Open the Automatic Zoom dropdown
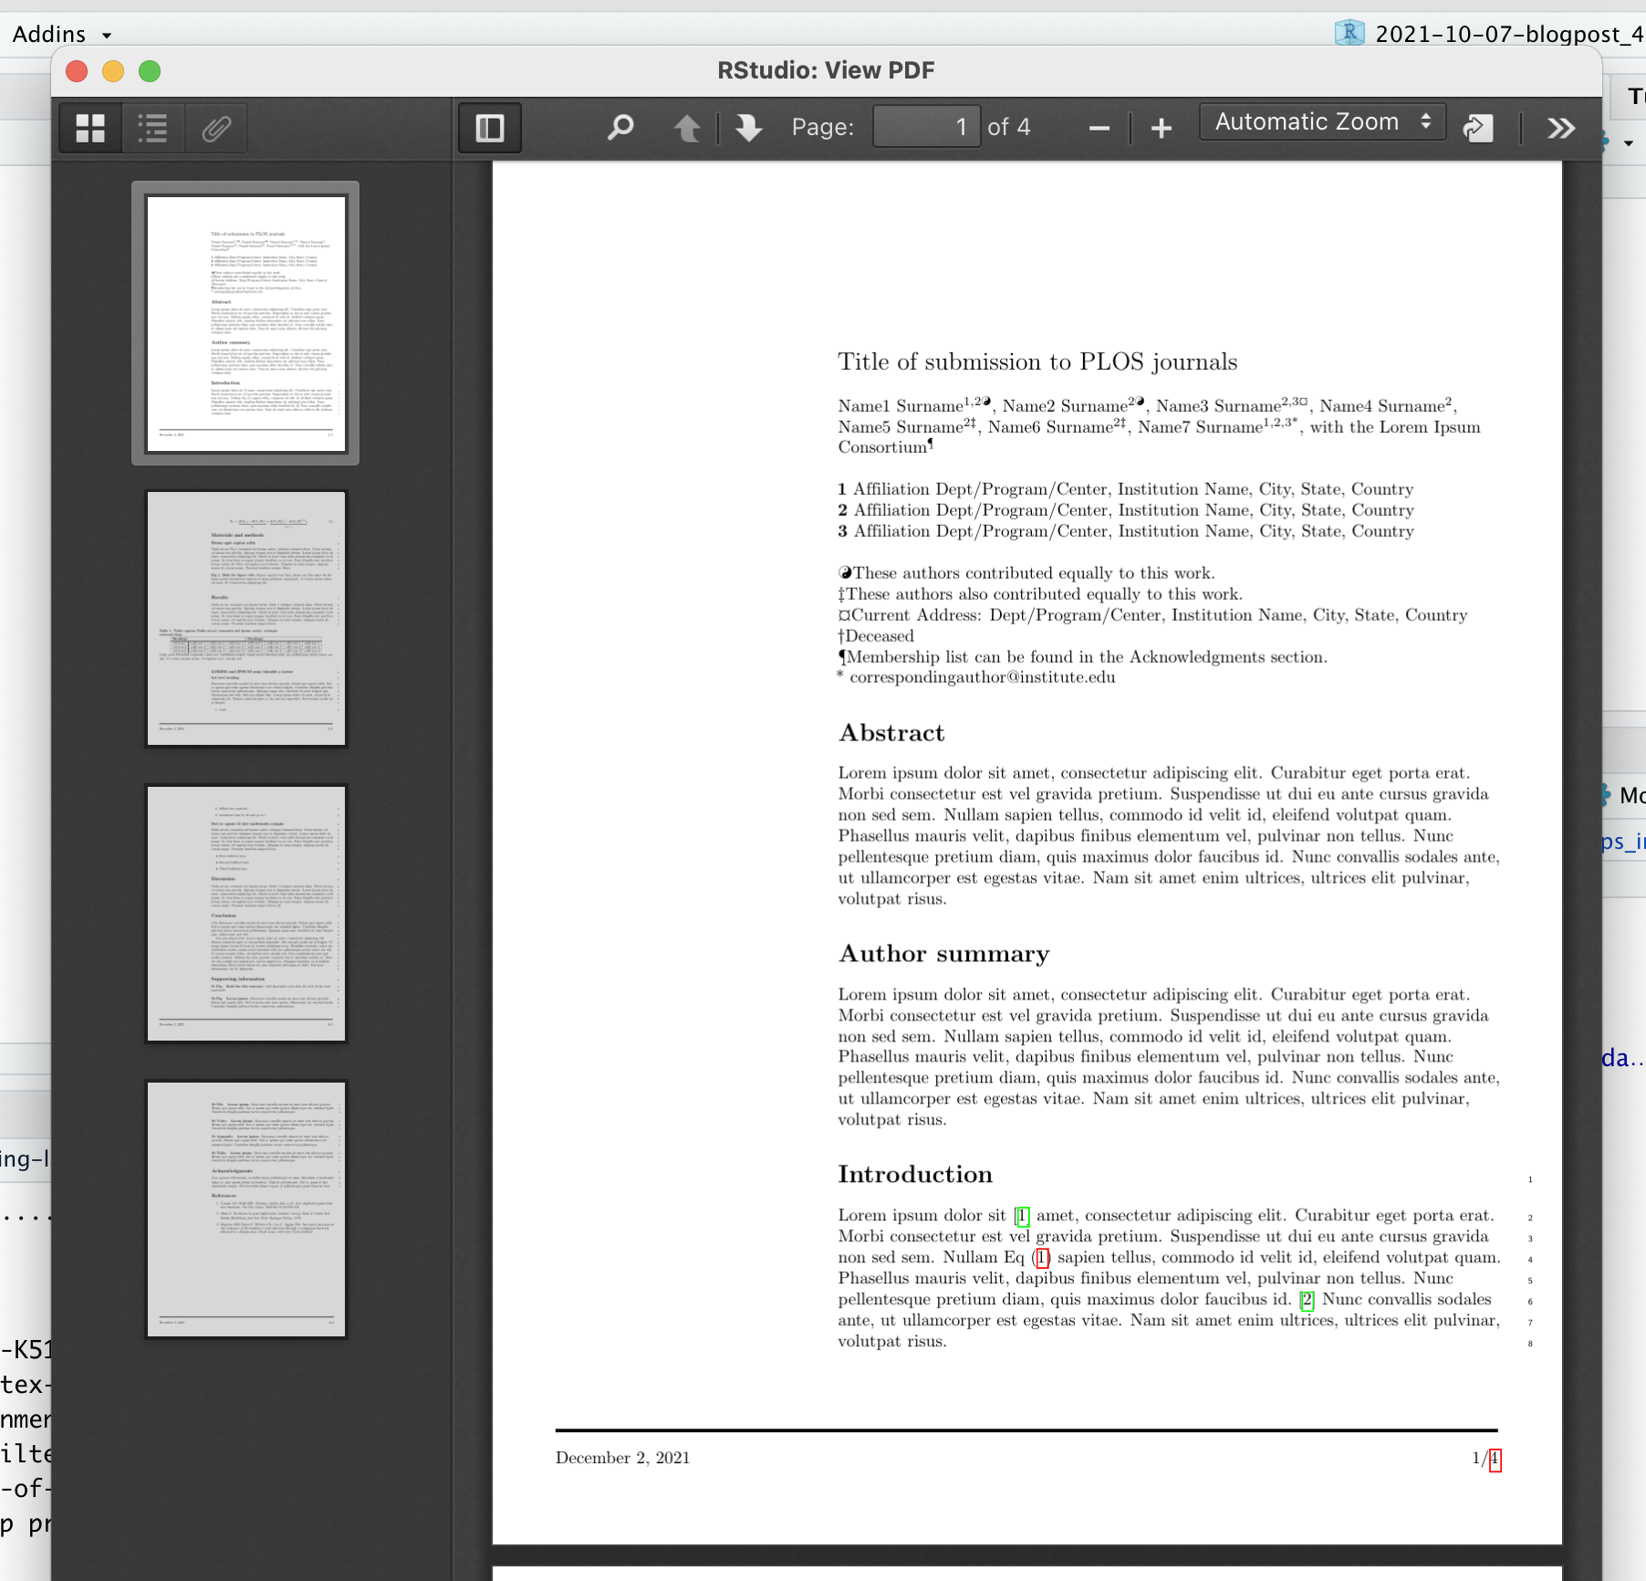Viewport: 1646px width, 1581px height. [1321, 120]
